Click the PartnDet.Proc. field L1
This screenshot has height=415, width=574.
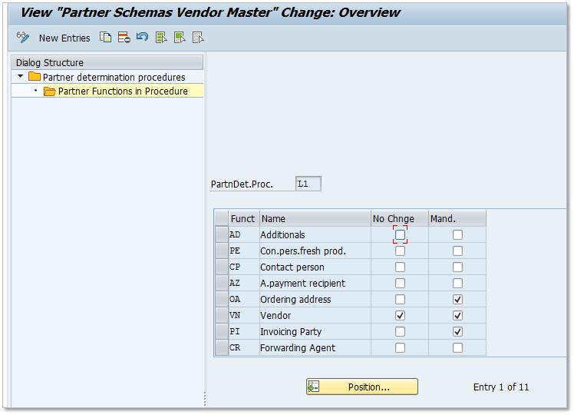pyautogui.click(x=308, y=184)
